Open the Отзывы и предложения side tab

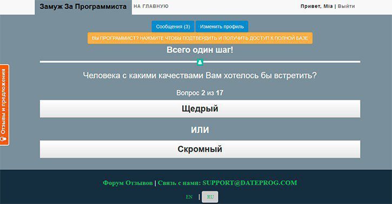[x=4, y=105]
